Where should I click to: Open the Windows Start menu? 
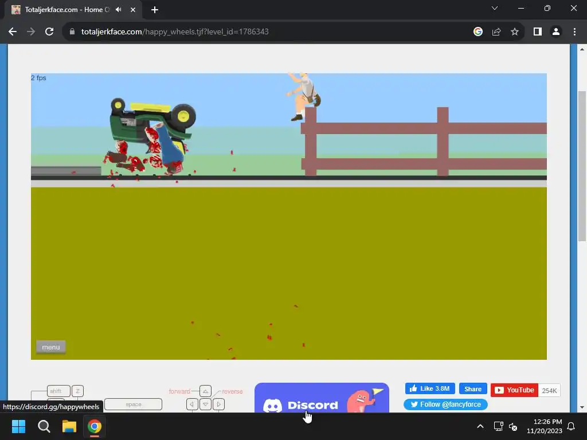tap(18, 426)
